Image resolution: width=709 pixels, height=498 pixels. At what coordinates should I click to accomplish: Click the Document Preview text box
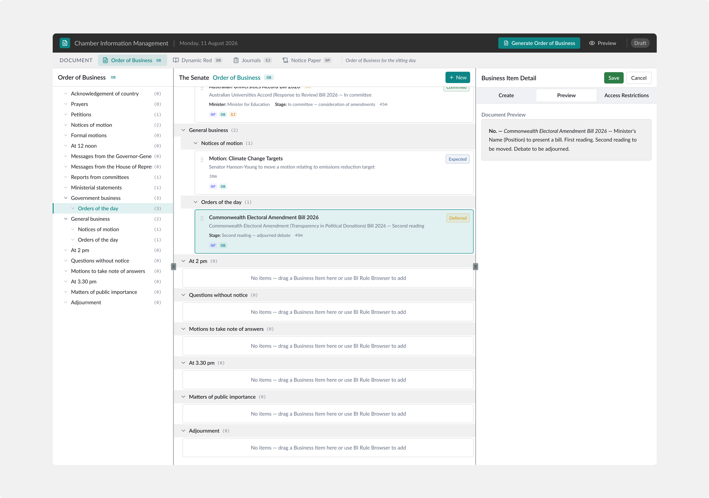[566, 140]
